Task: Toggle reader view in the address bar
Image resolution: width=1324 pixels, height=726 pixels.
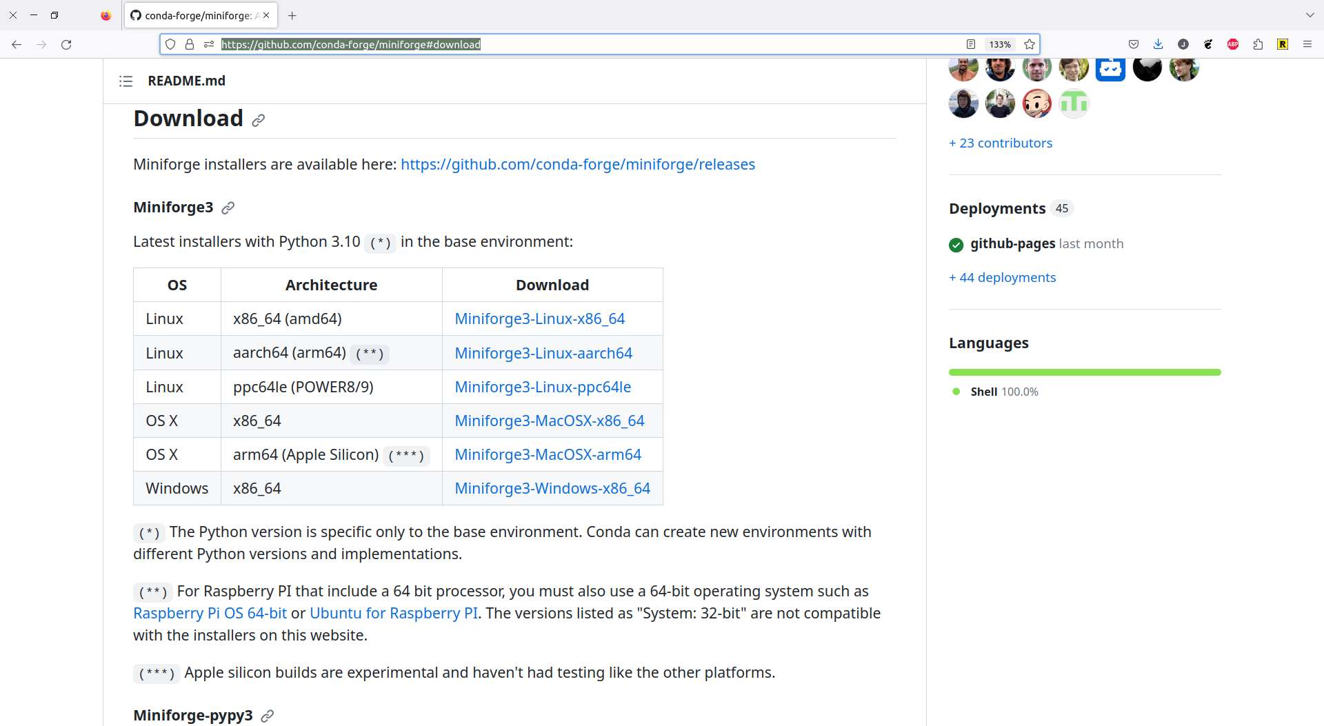Action: click(x=971, y=44)
